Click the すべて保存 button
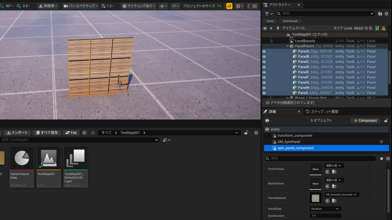The image size is (392, 220). coord(47,133)
